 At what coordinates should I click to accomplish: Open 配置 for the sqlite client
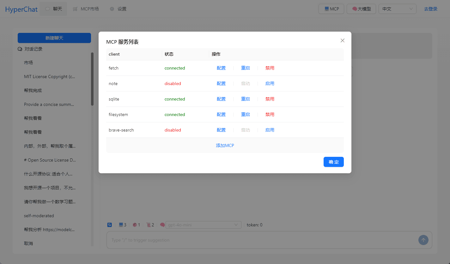pyautogui.click(x=221, y=99)
